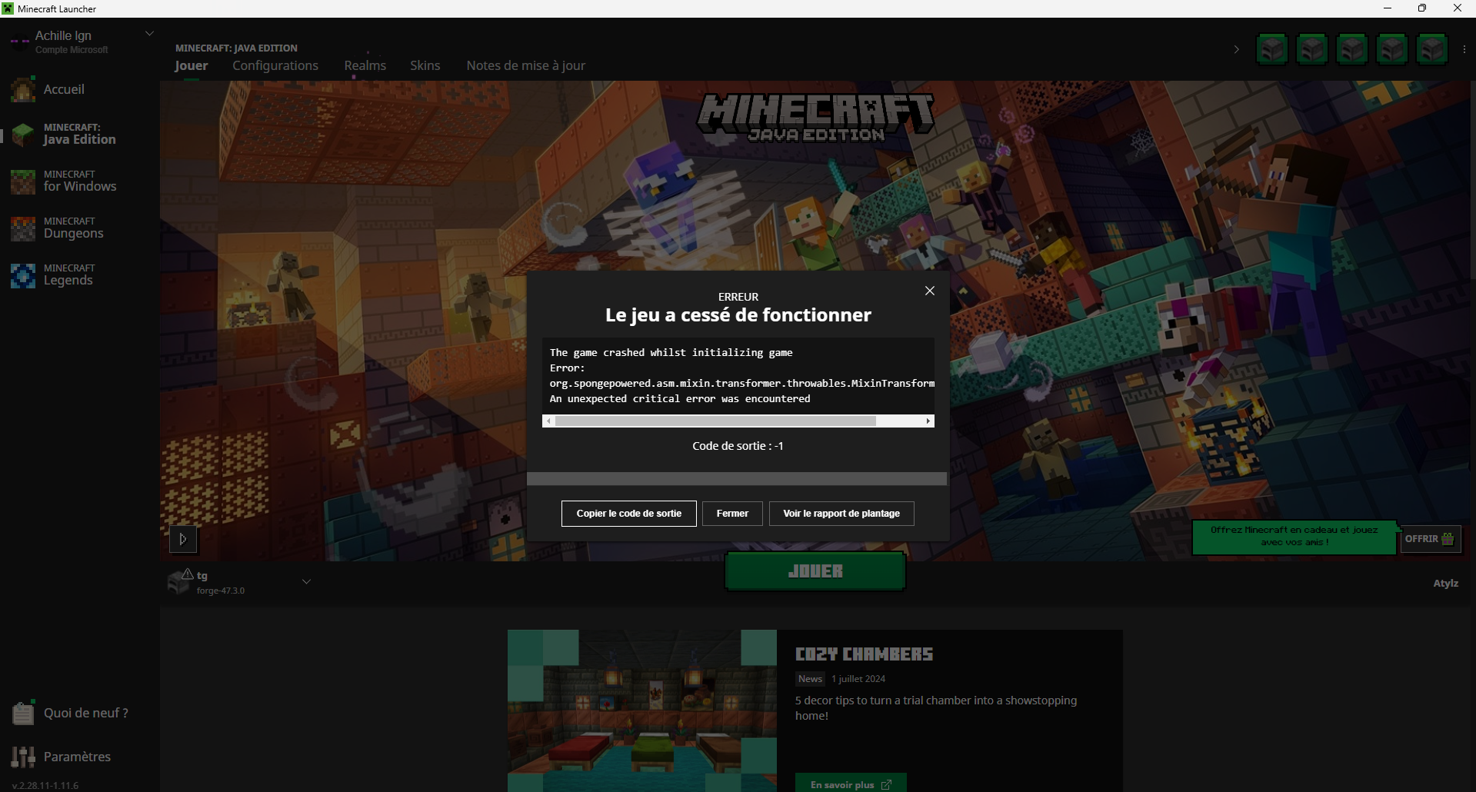This screenshot has width=1476, height=792.
Task: Click the '1 juillet 2024' article date
Action: point(858,679)
